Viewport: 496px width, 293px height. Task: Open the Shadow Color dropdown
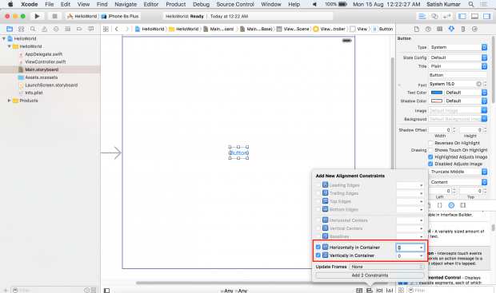(x=465, y=101)
